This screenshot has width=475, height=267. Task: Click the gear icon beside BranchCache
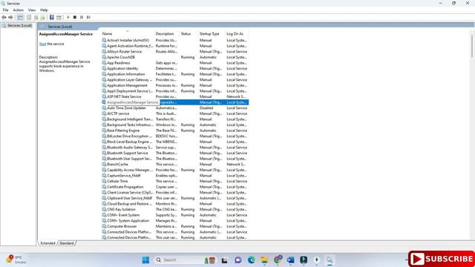[x=104, y=164]
